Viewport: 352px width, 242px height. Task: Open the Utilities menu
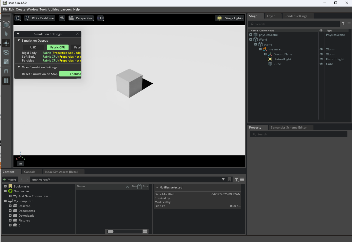(54, 10)
